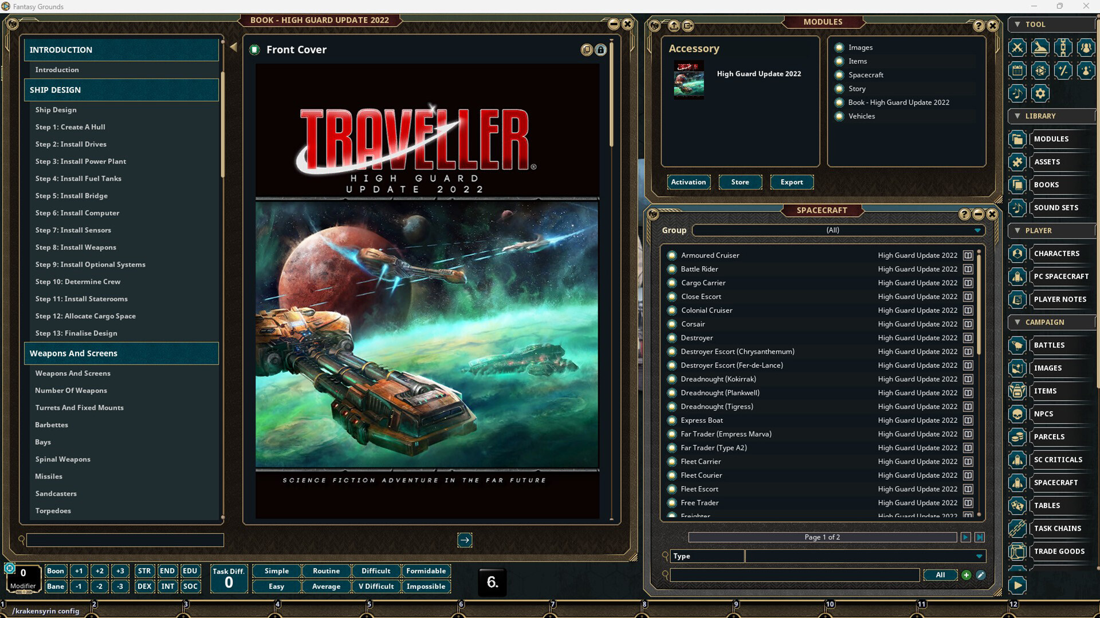The height and width of the screenshot is (618, 1100).
Task: Click the Export button
Action: pyautogui.click(x=792, y=182)
